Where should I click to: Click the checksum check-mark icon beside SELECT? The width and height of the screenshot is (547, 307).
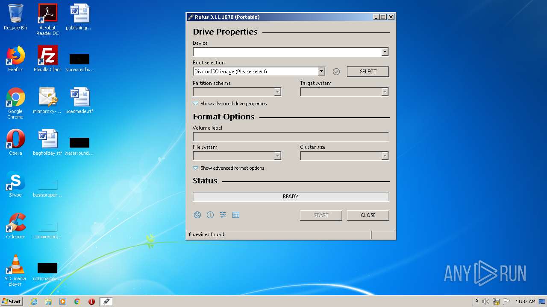click(336, 72)
